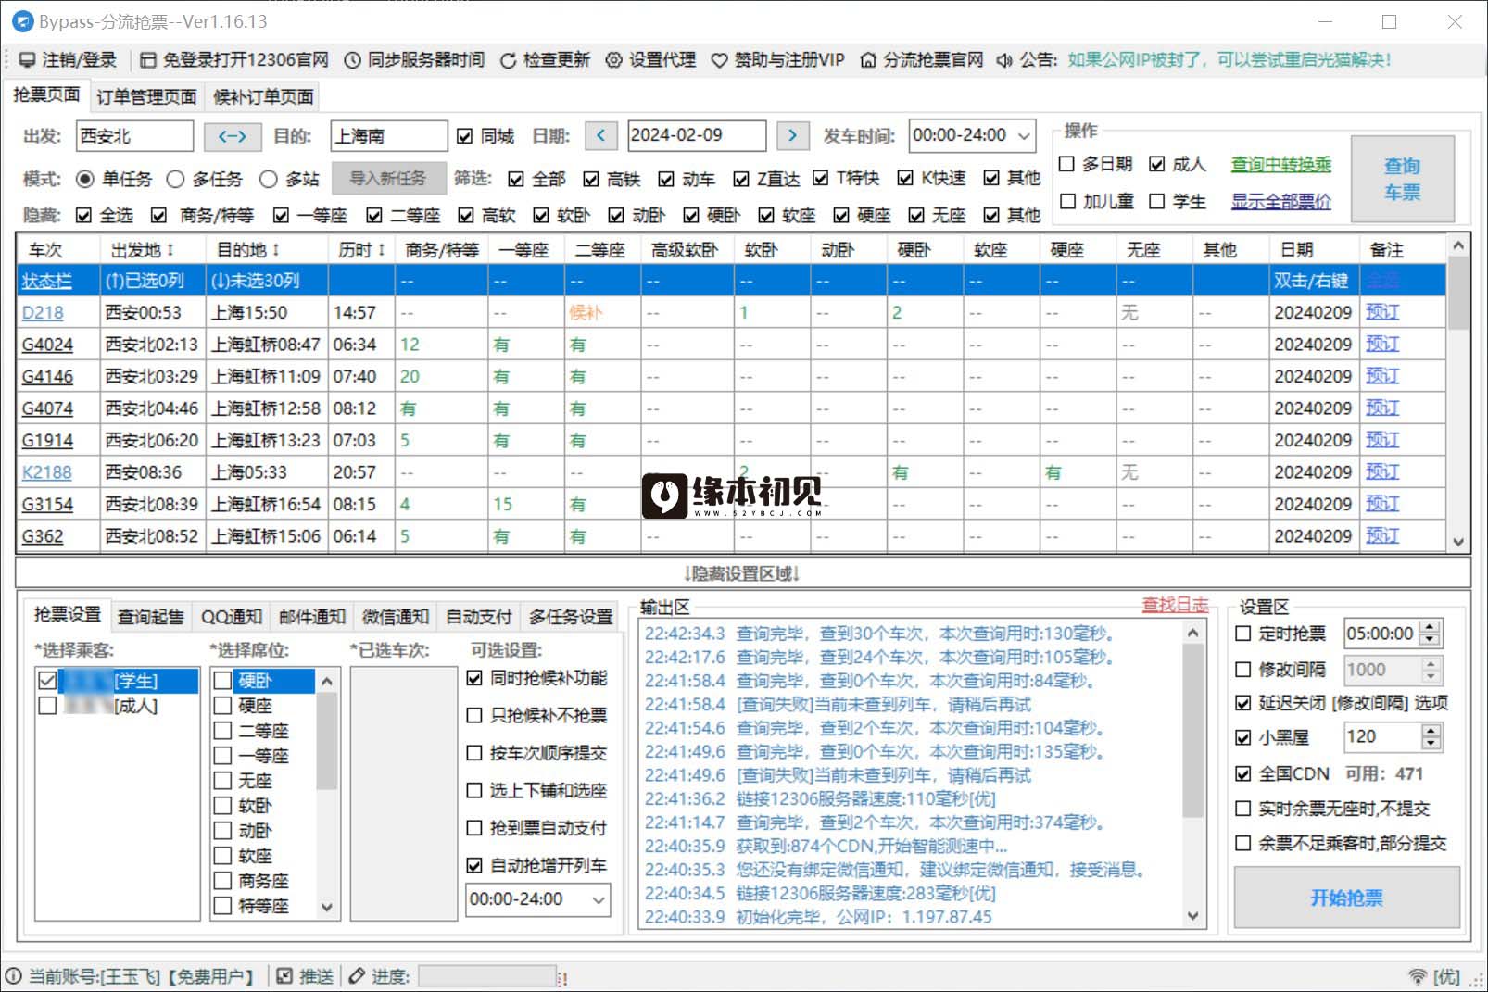Check the [成人] passenger checkbox
Screen dimensions: 1488x992
48,706
